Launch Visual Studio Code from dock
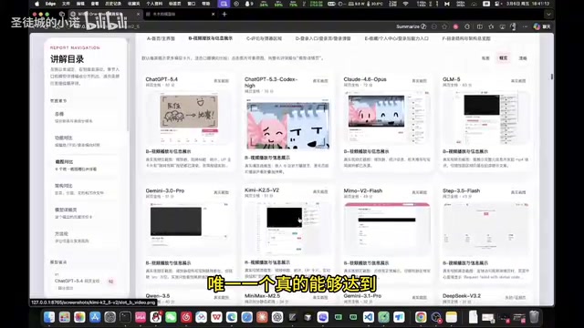The width and height of the screenshot is (584, 328). 369,317
